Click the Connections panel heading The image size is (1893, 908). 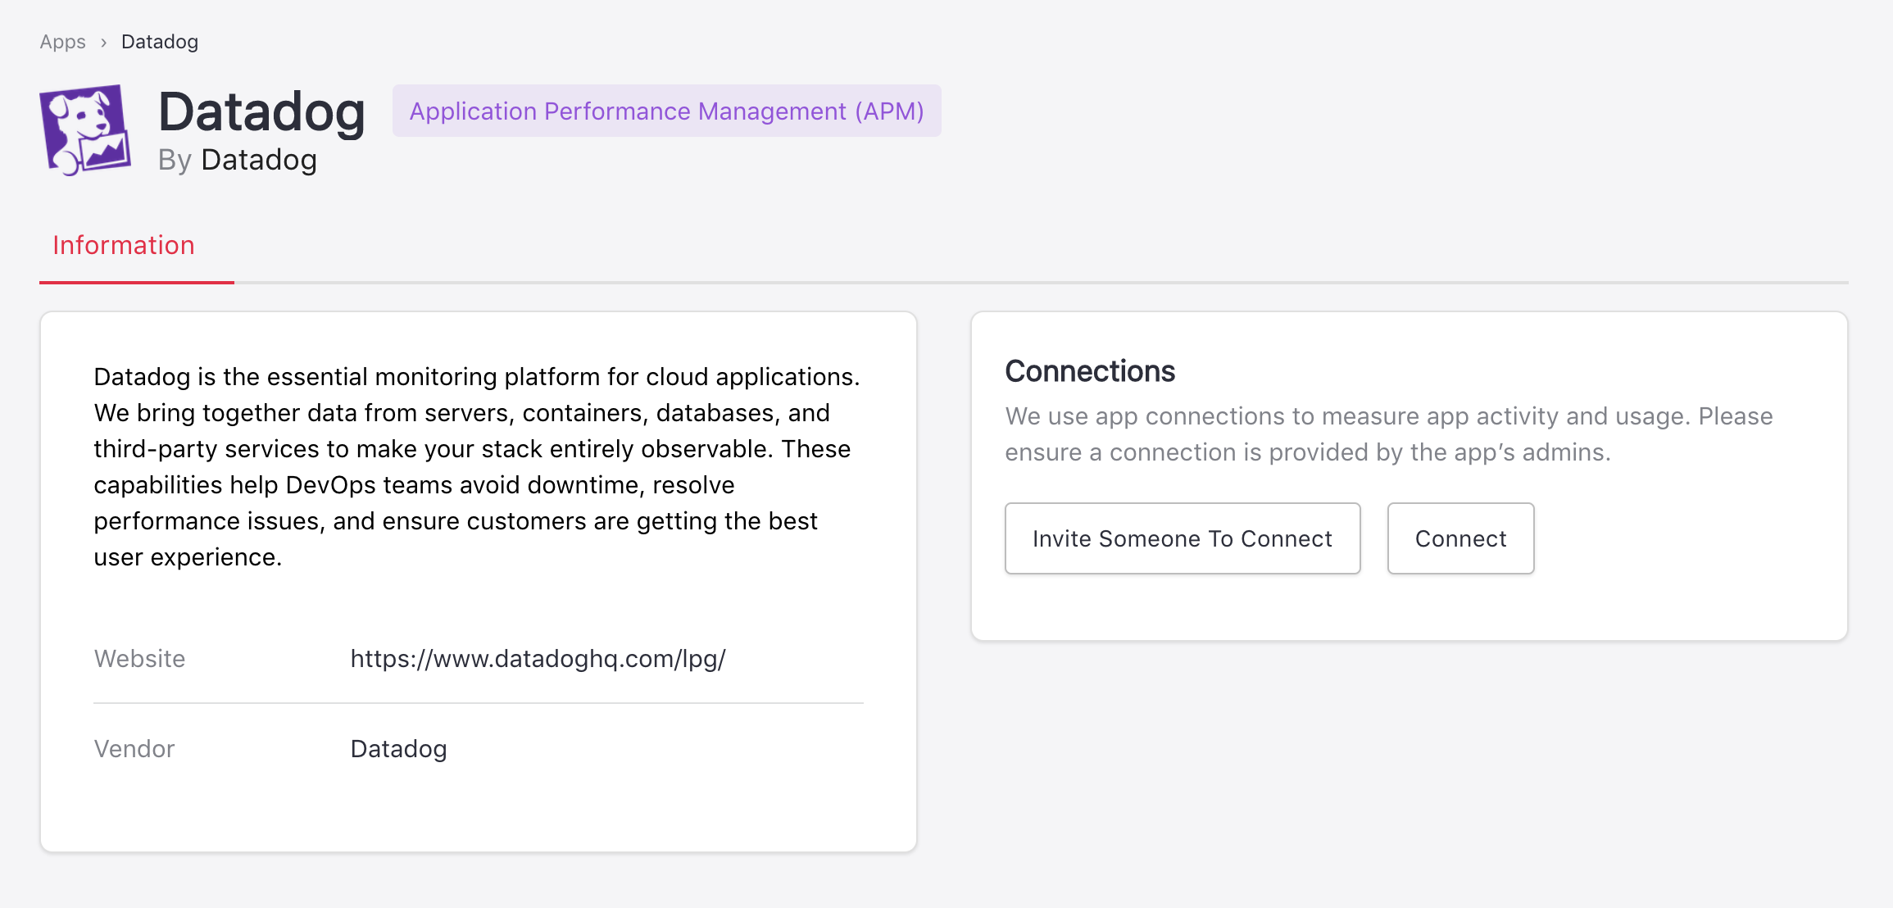pyautogui.click(x=1089, y=371)
